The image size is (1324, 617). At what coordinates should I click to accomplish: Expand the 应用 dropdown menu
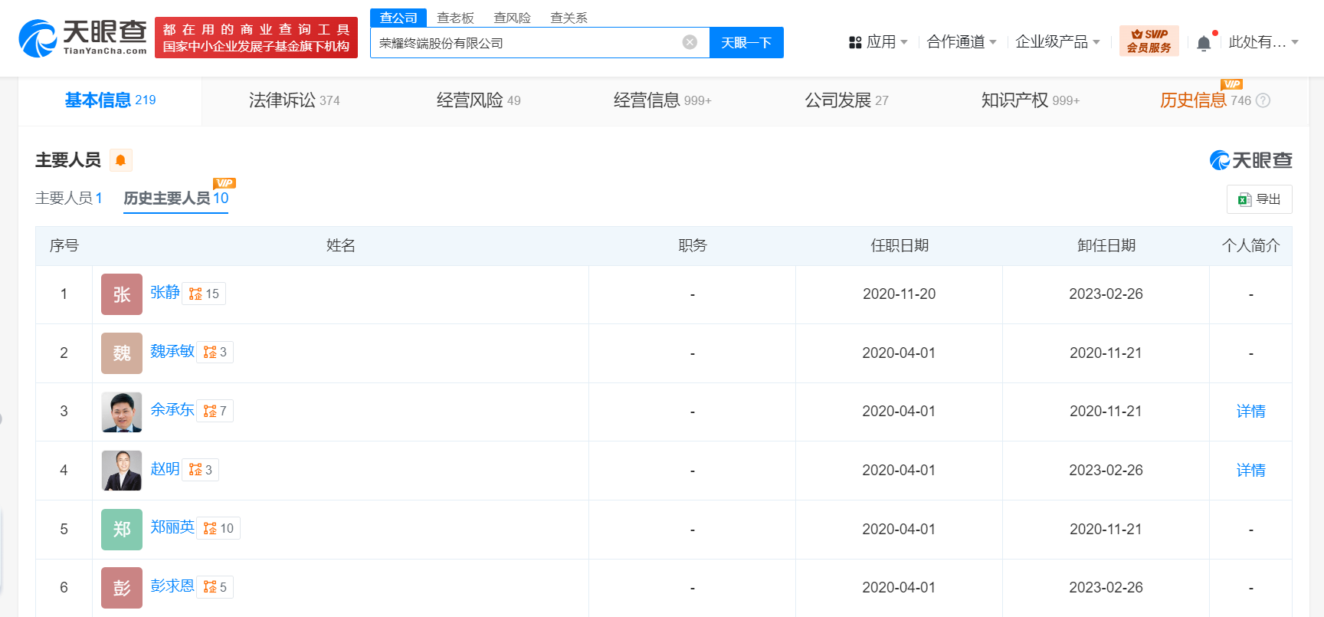(x=878, y=42)
